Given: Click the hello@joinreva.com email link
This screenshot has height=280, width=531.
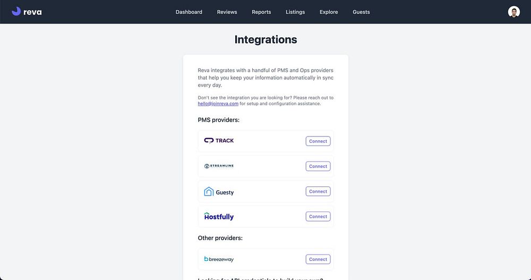Looking at the screenshot, I should 218,104.
